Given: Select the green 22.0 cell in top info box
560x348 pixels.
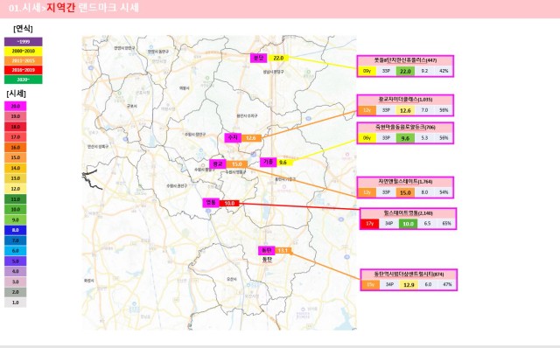Looking at the screenshot, I should [x=405, y=71].
